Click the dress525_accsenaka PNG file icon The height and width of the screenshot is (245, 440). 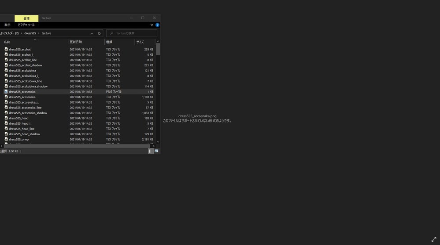pos(6,92)
